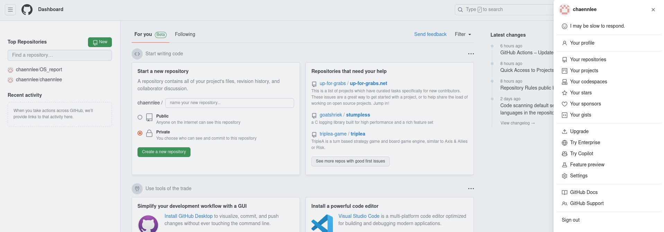Click repo icon beside triplea-game
The width and height of the screenshot is (664, 232).
pyautogui.click(x=314, y=134)
